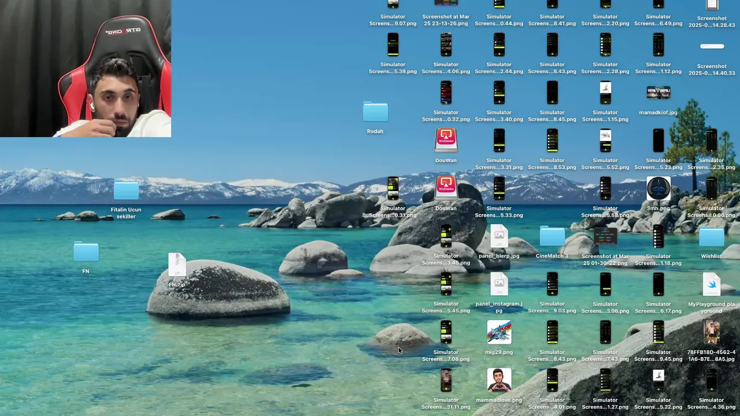This screenshot has width=740, height=416.
Task: Select Simulator Screens...5.23.png file
Action: 658,140
